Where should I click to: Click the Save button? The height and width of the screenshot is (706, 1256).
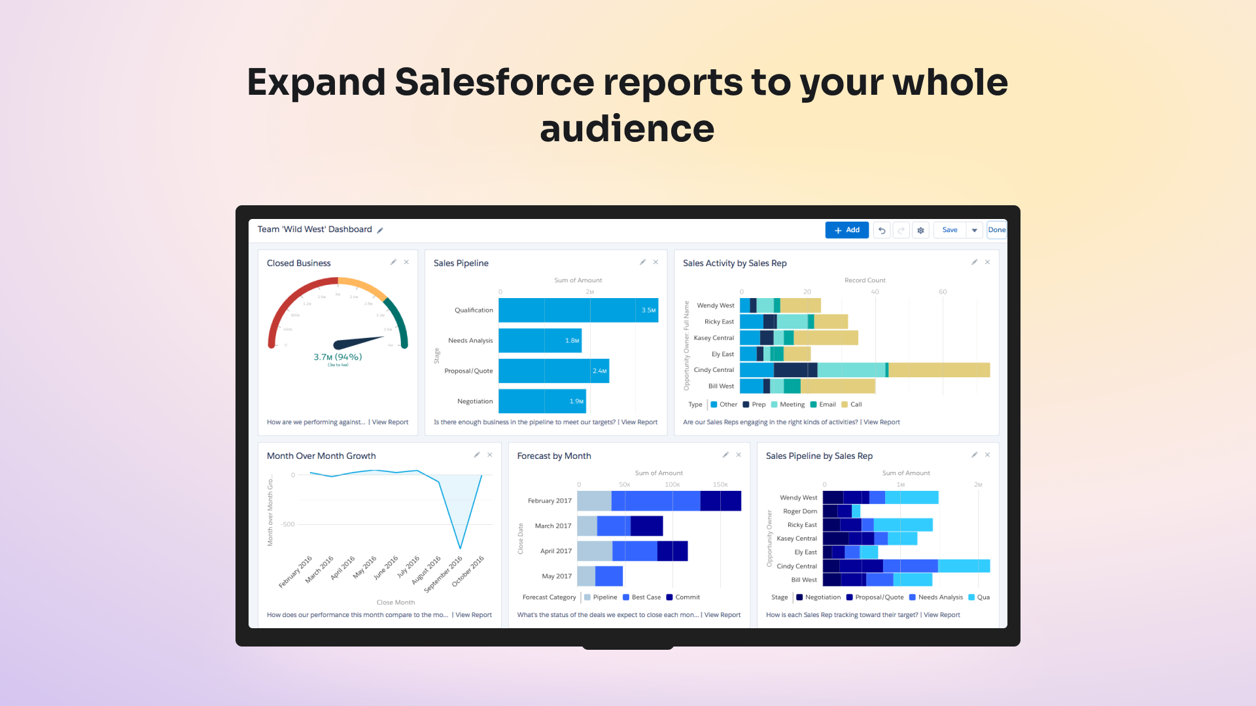tap(949, 230)
